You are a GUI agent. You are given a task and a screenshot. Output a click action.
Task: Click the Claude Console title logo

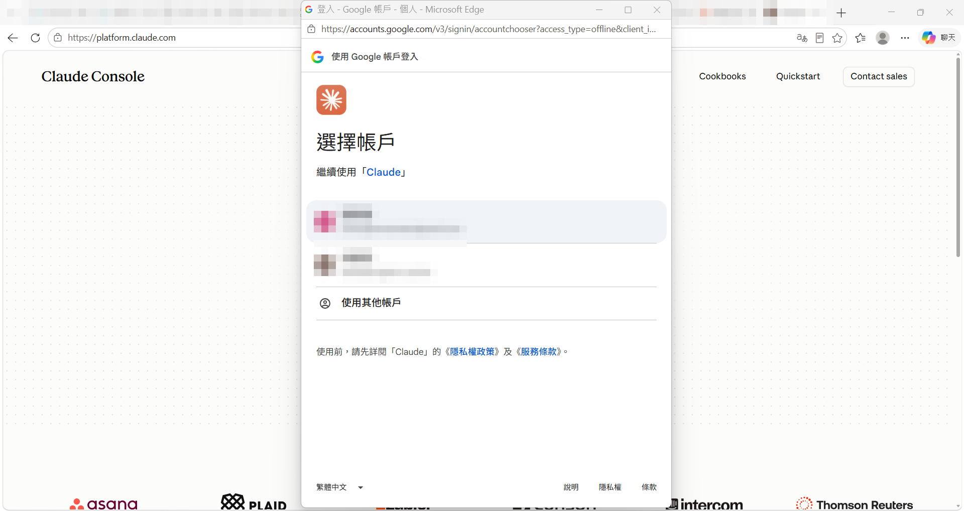93,76
